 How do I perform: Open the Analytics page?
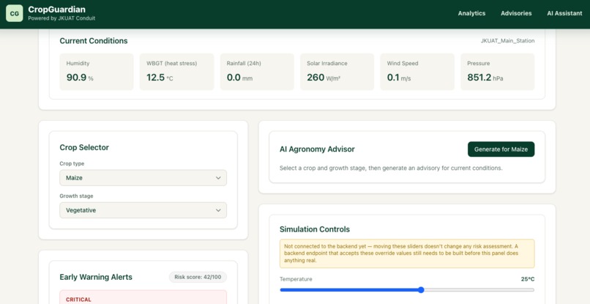pyautogui.click(x=471, y=13)
